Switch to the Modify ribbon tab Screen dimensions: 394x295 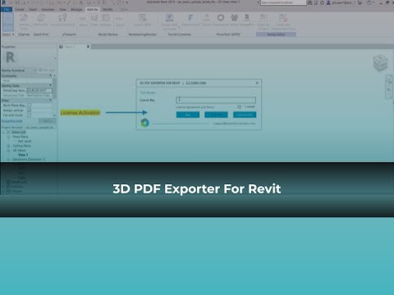coord(108,9)
